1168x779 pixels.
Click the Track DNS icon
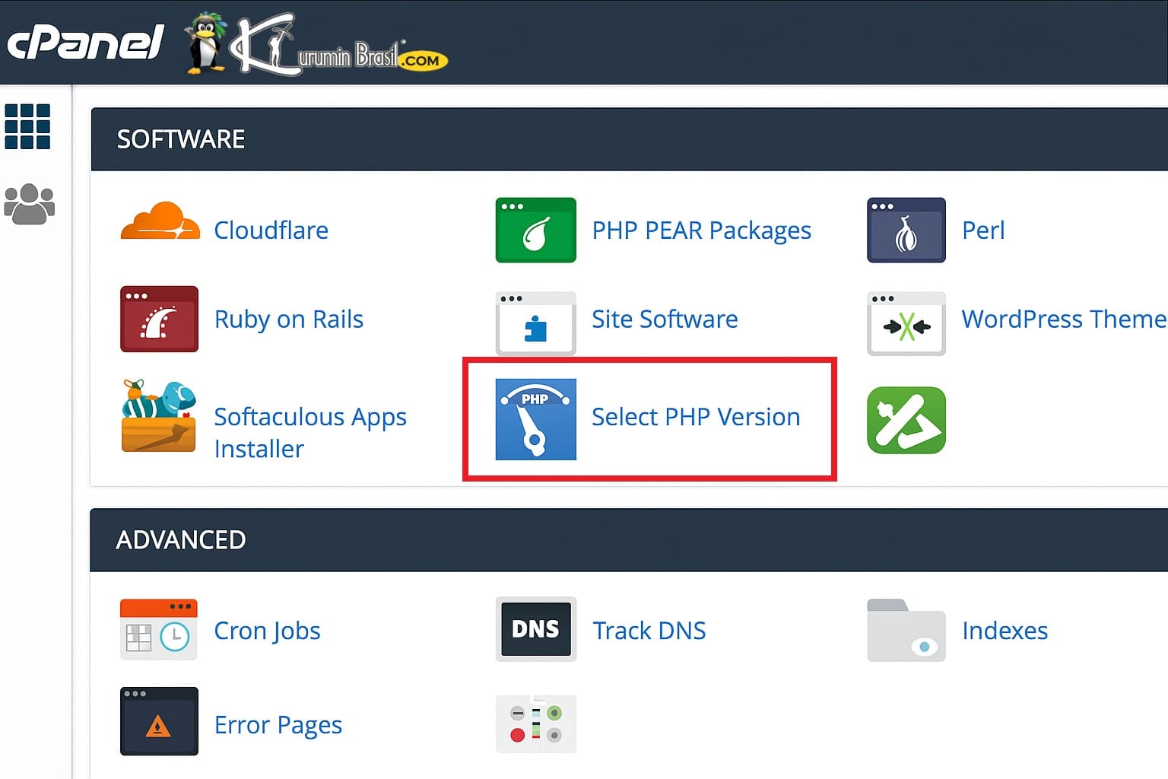tap(535, 629)
